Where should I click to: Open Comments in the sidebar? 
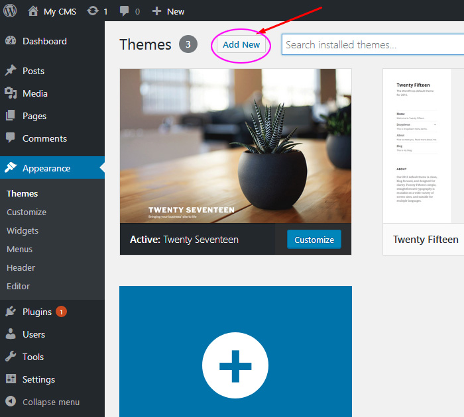pyautogui.click(x=44, y=138)
